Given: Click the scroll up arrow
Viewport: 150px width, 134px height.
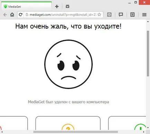Looking at the screenshot, I should coord(148,21).
